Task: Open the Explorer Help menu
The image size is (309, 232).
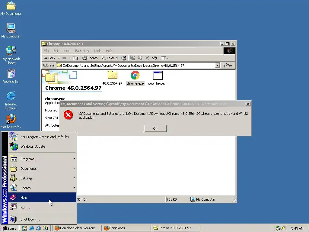Action: point(109,51)
